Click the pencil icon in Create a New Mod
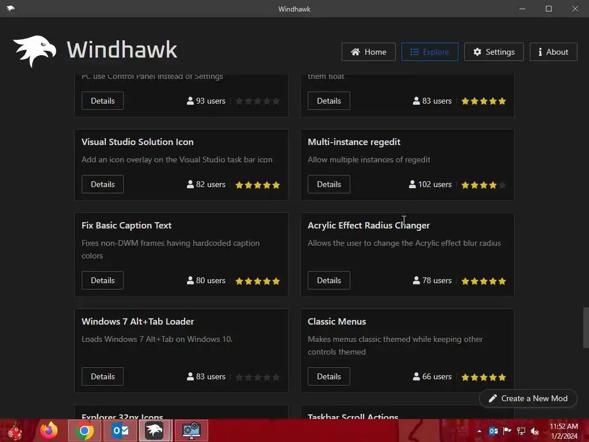 tap(492, 398)
